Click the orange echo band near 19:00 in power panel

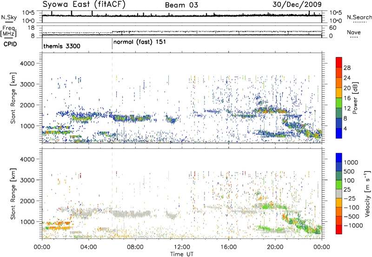coord(271,110)
